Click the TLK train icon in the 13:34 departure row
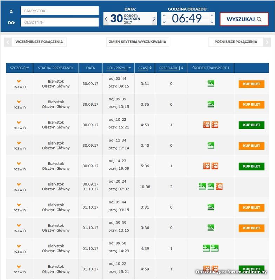Image resolution: width=275 pixels, height=280 pixels. pos(210,145)
